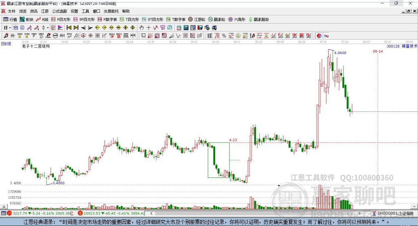The width and height of the screenshot is (418, 226).
Task: Open the T四方形 tool
Action: [129, 20]
